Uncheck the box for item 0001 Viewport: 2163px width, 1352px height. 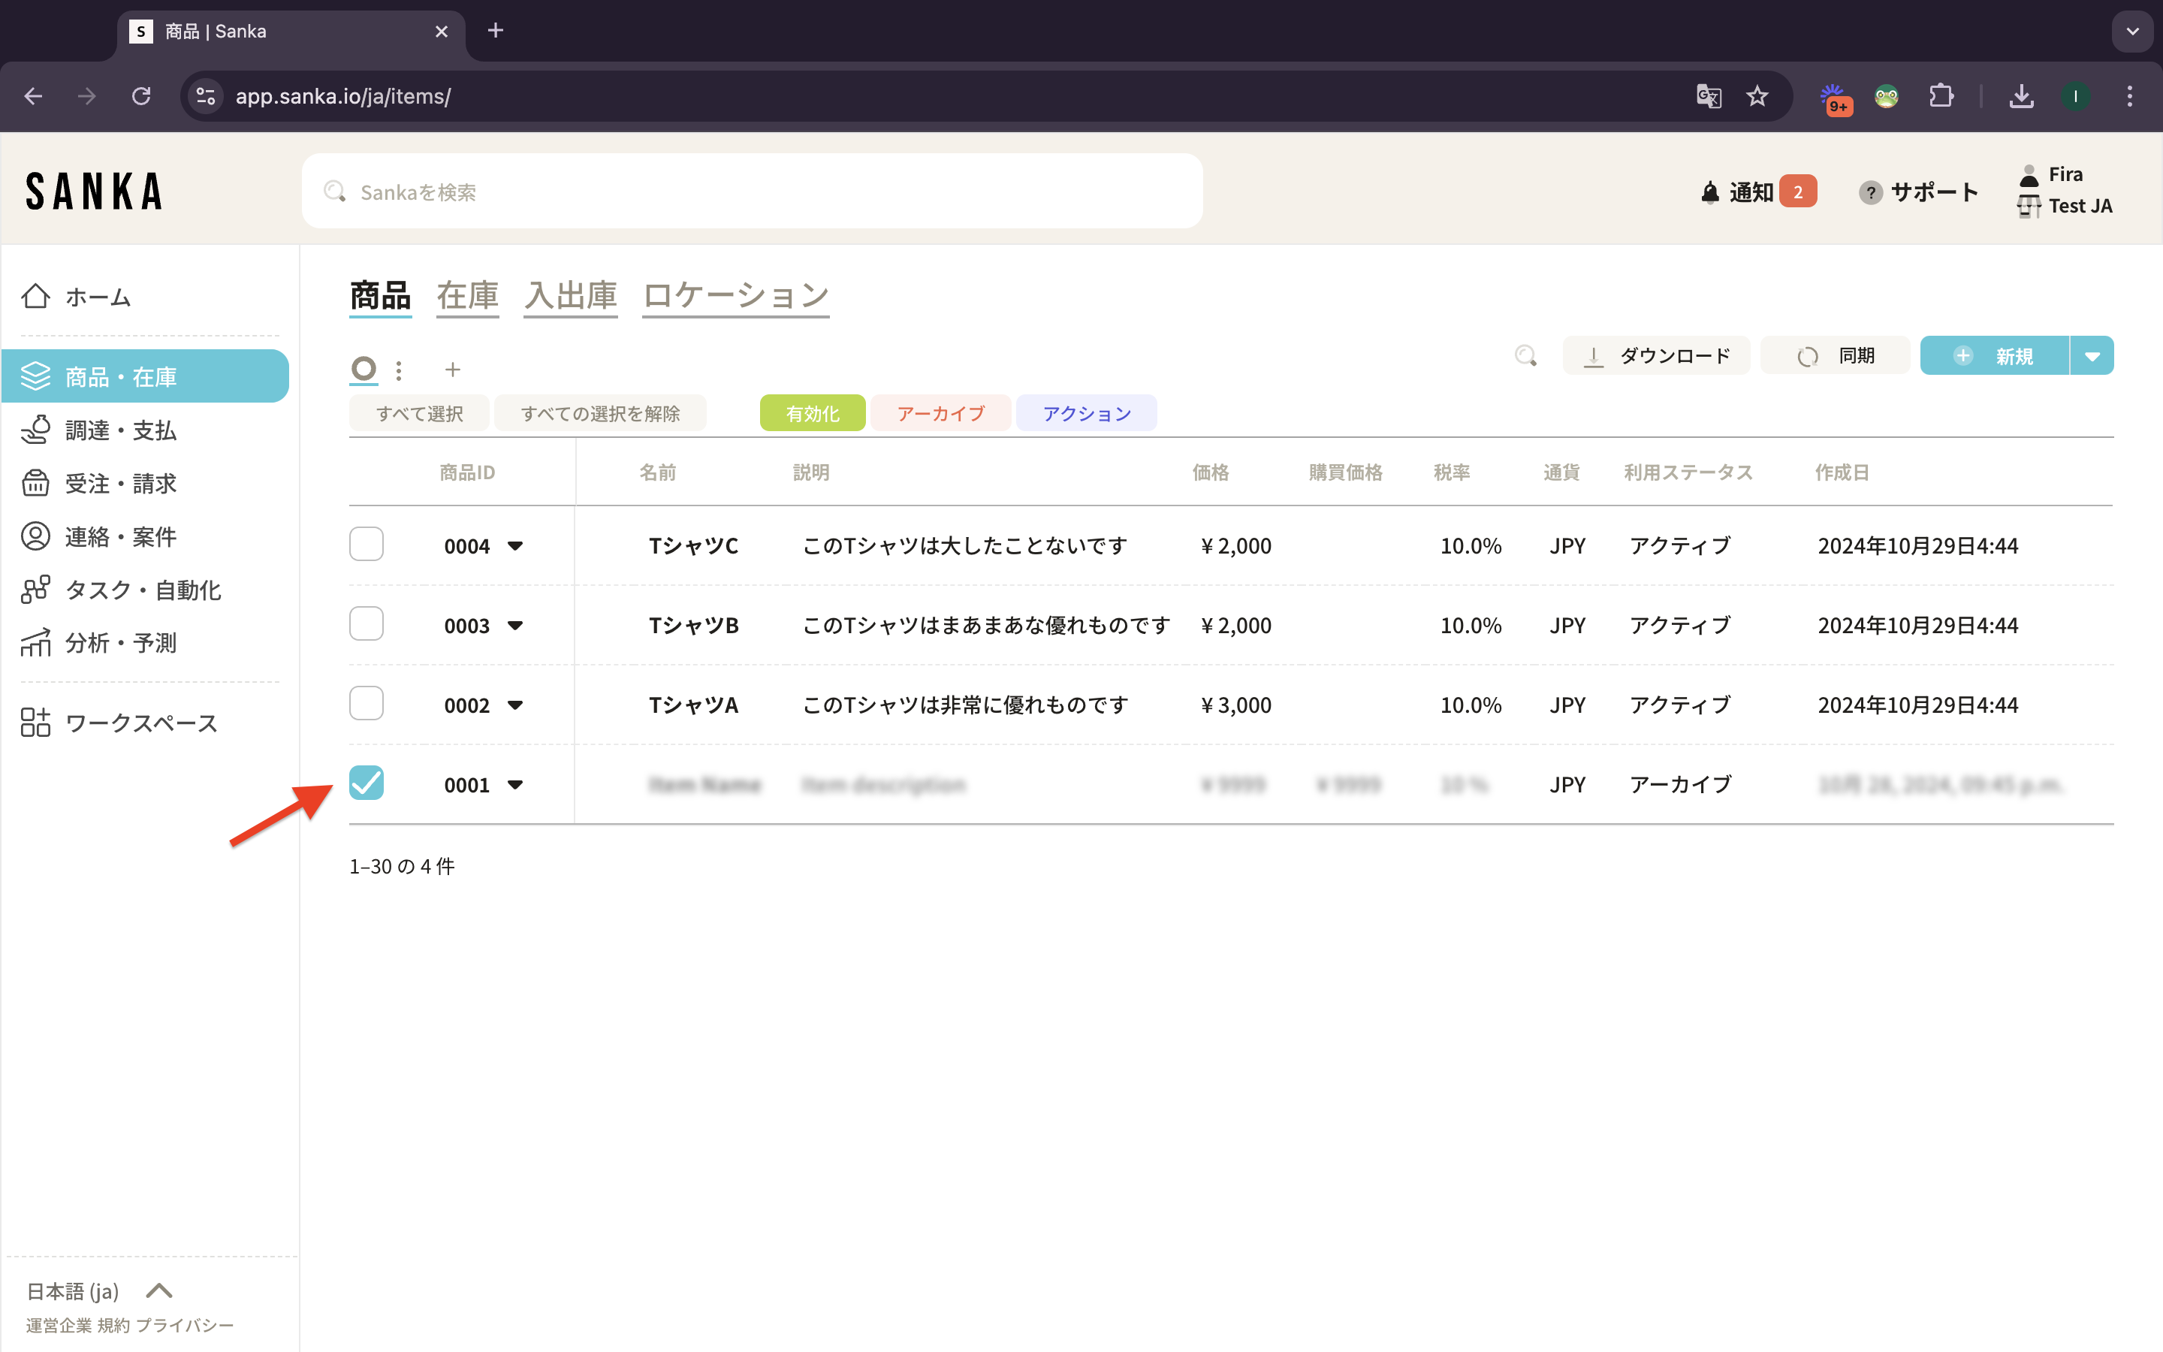click(x=367, y=783)
